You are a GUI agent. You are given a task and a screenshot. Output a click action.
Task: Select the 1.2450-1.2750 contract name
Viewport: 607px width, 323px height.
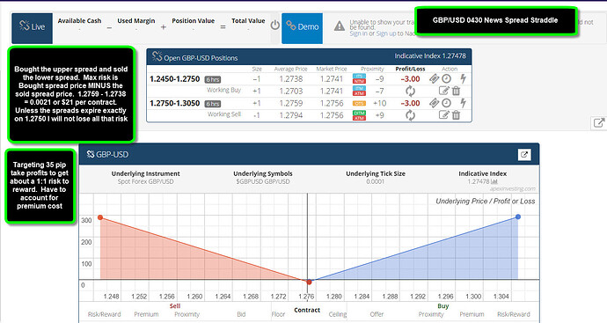click(x=174, y=79)
